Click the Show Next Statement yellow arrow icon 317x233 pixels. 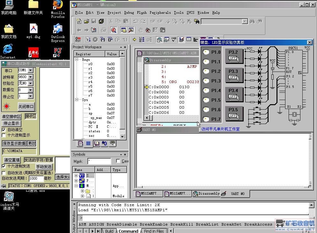tap(134, 40)
